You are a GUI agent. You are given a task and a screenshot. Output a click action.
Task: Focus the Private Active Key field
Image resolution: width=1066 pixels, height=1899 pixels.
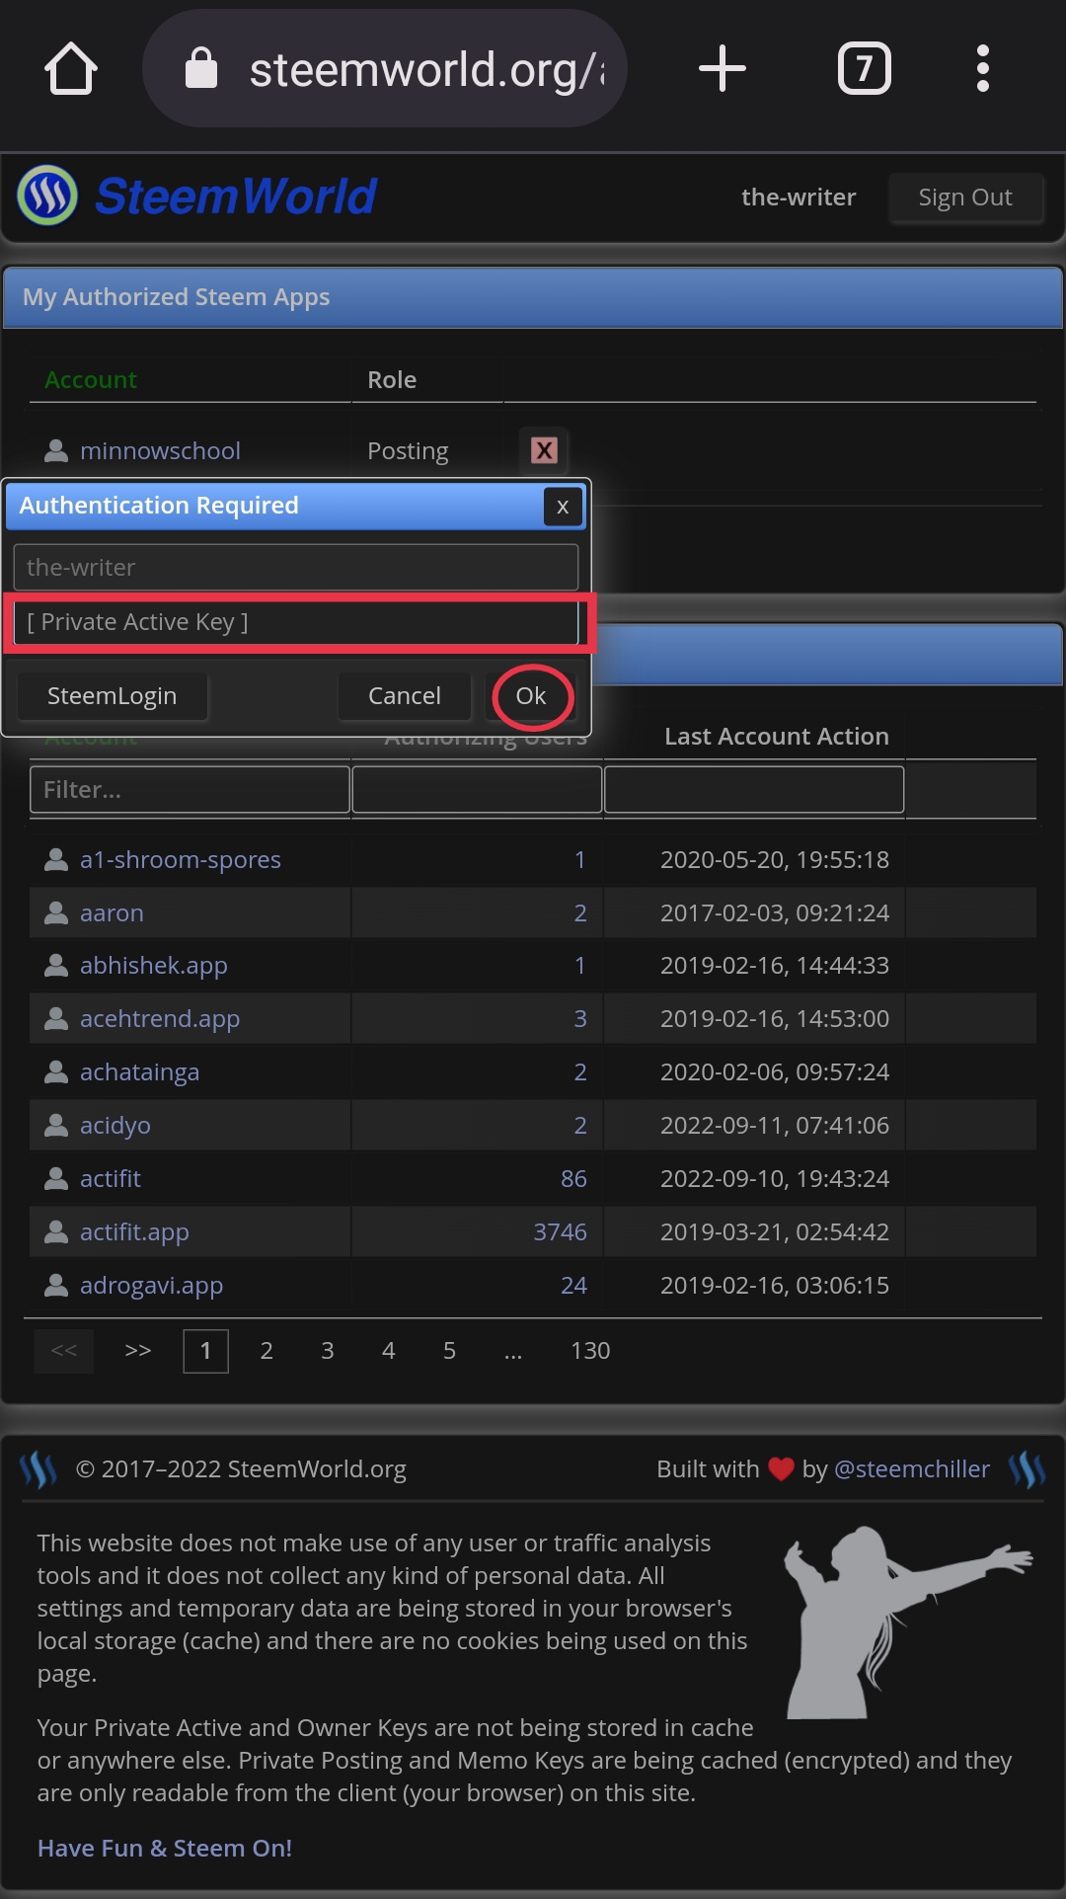point(296,622)
